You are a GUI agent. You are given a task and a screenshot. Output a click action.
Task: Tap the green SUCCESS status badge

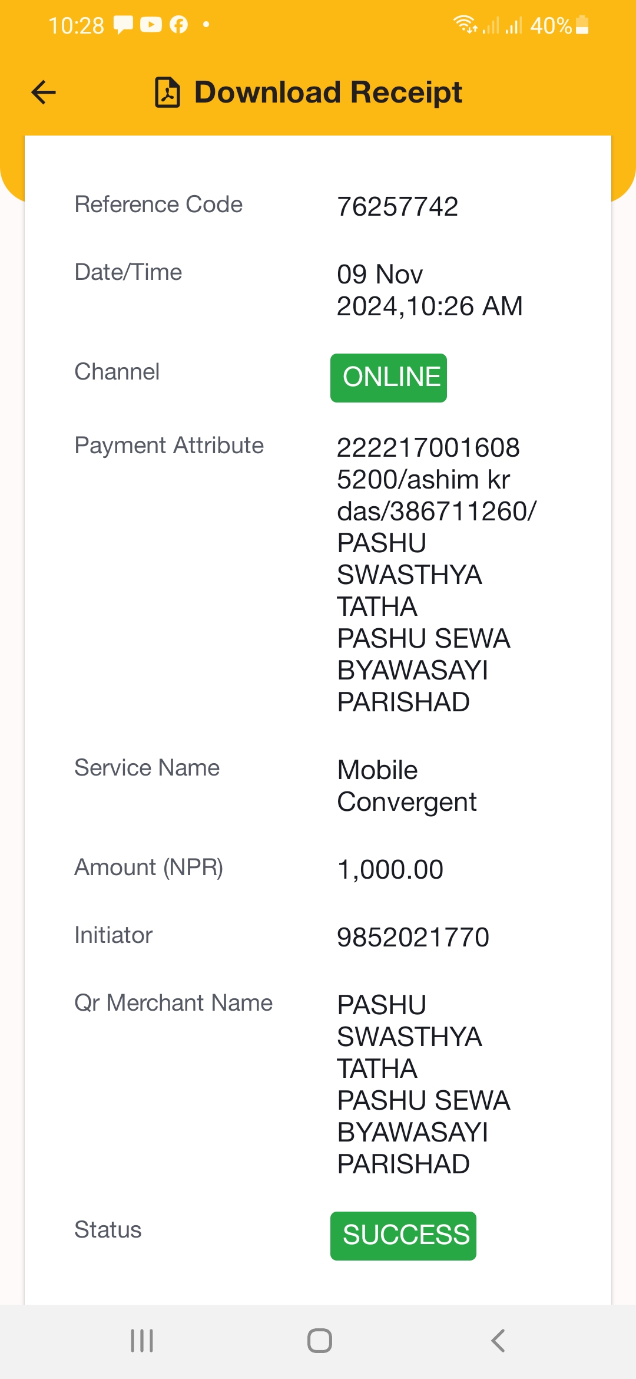(x=403, y=1236)
